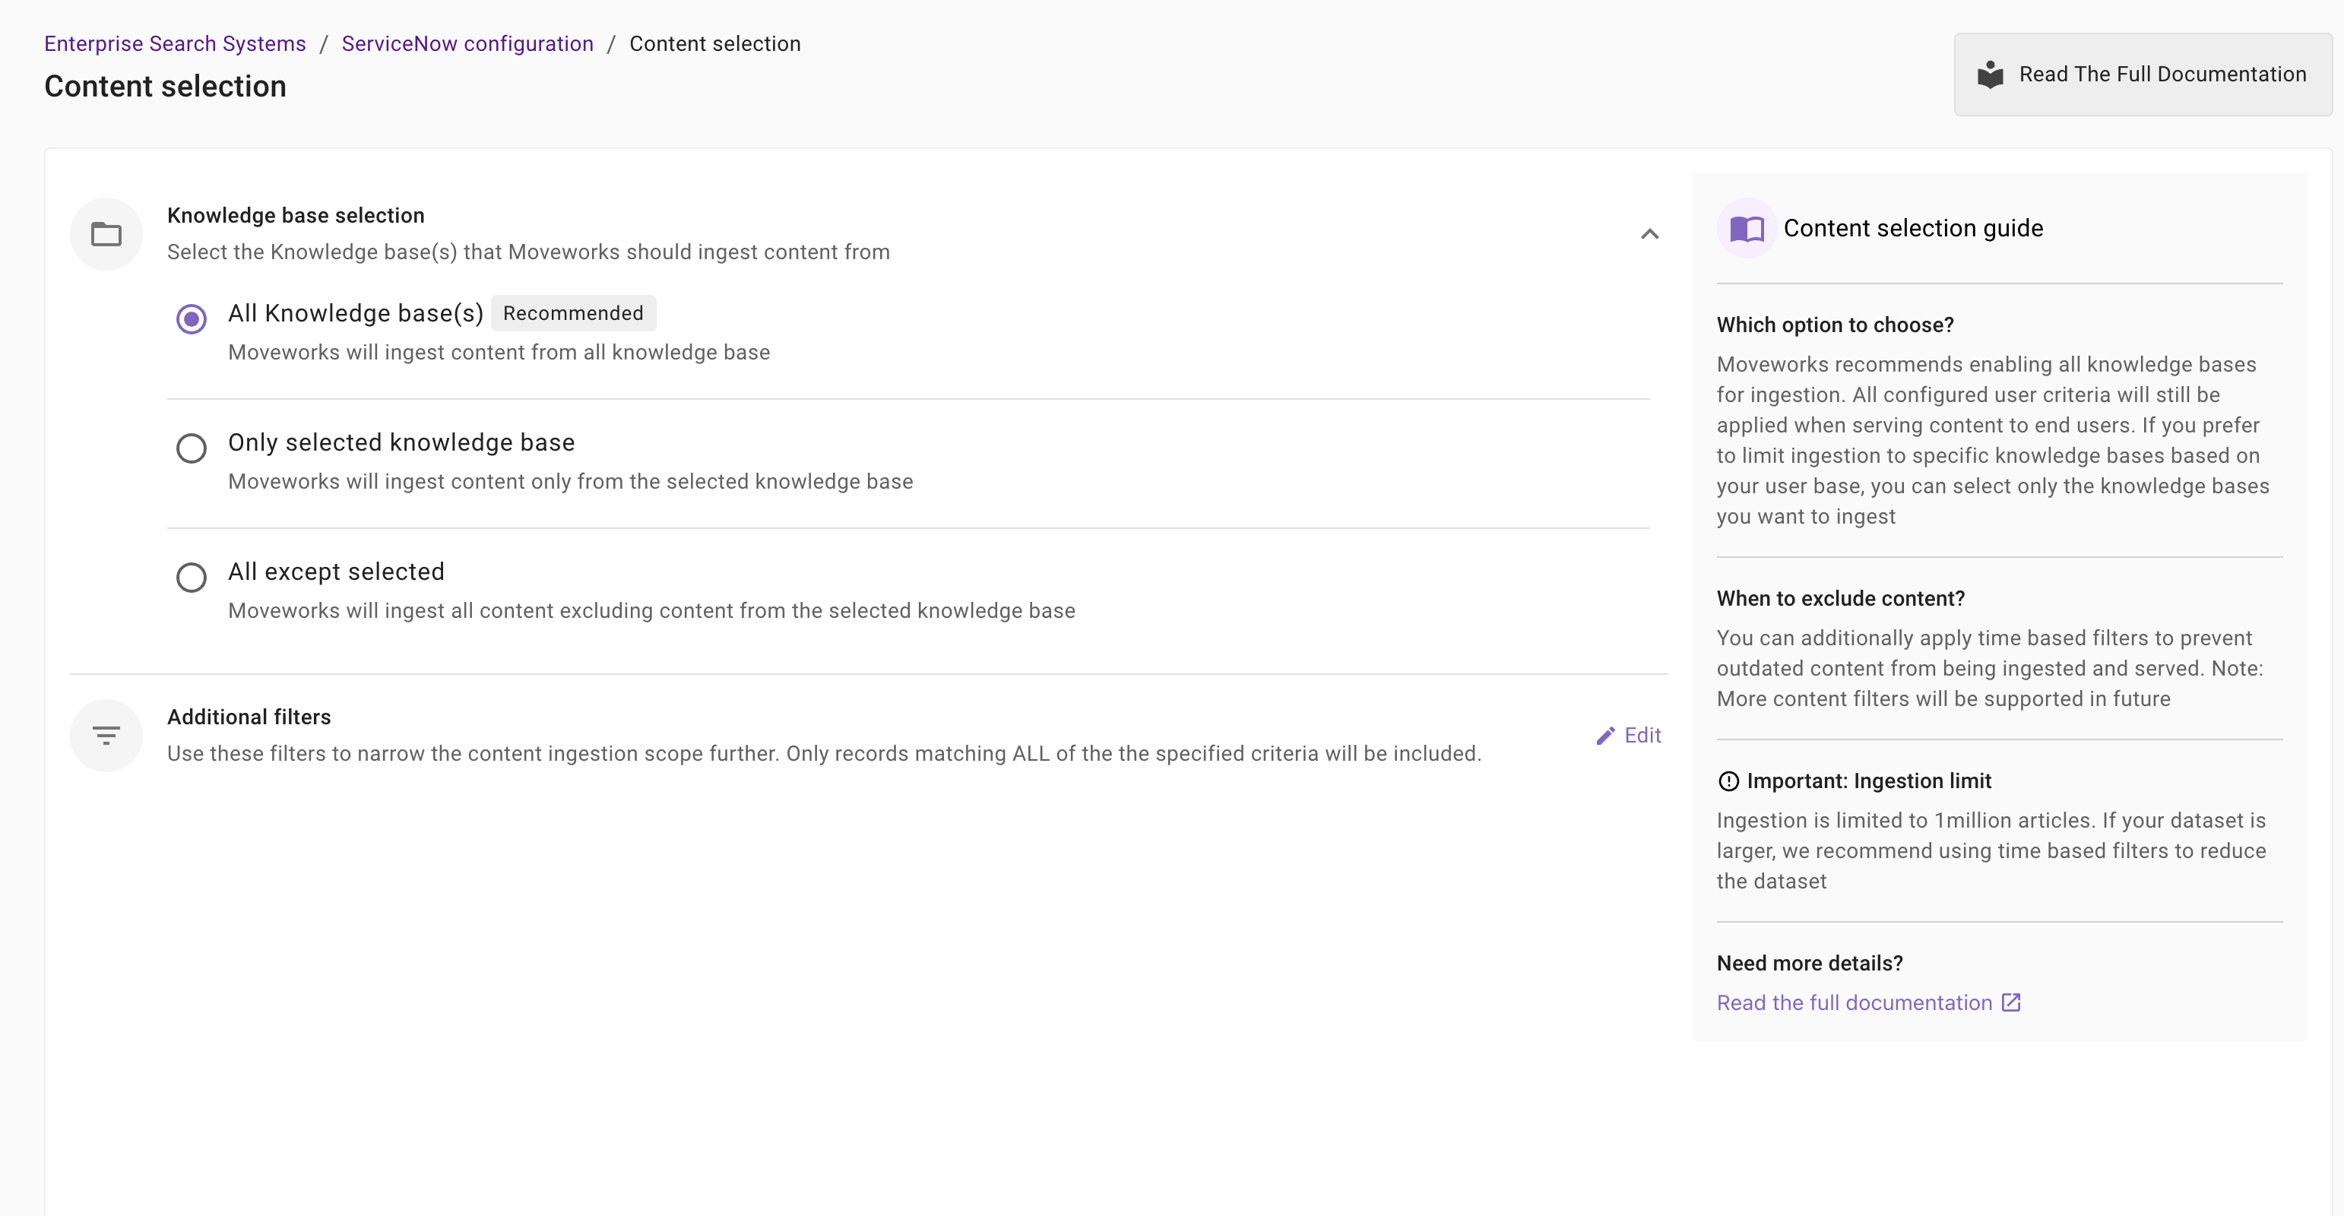Go to Enterprise Search Systems breadcrumb

click(x=175, y=43)
